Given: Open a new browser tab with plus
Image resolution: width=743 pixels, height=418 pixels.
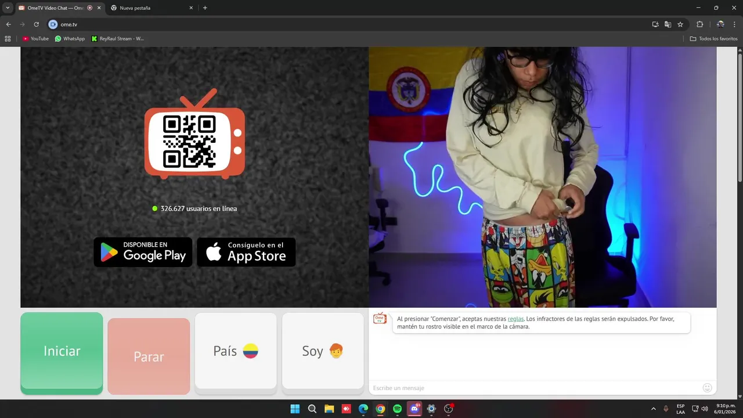Looking at the screenshot, I should pyautogui.click(x=205, y=8).
